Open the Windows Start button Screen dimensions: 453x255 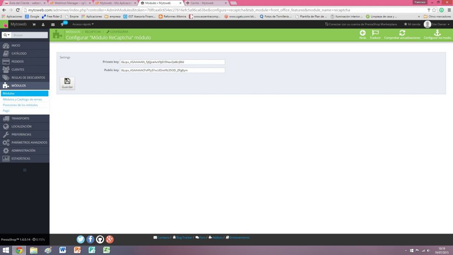(6, 250)
